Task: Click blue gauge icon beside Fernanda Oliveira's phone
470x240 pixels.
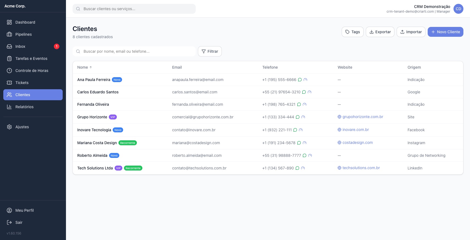Action: point(305,104)
